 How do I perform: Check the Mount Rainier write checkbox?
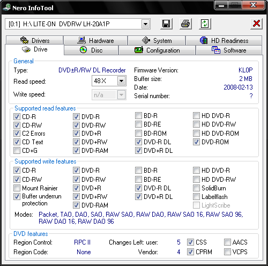point(17,188)
